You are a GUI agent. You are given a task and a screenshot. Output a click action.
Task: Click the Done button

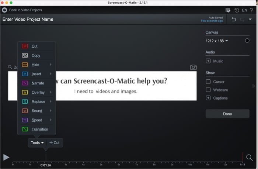(x=227, y=114)
